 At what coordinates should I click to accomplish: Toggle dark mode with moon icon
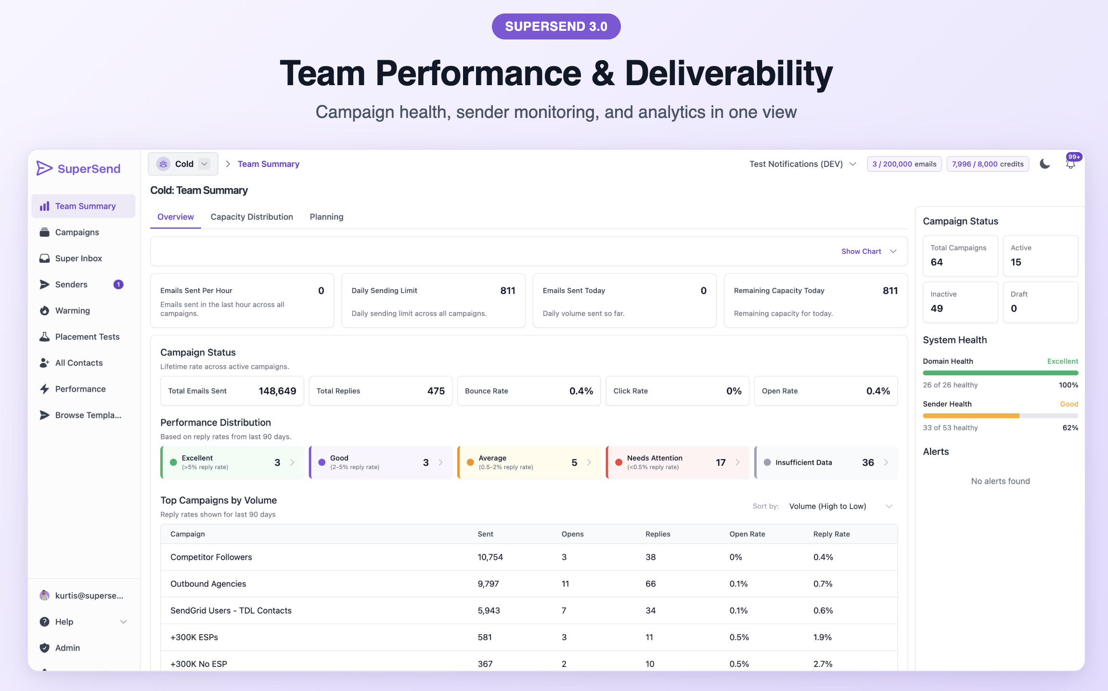pyautogui.click(x=1044, y=164)
